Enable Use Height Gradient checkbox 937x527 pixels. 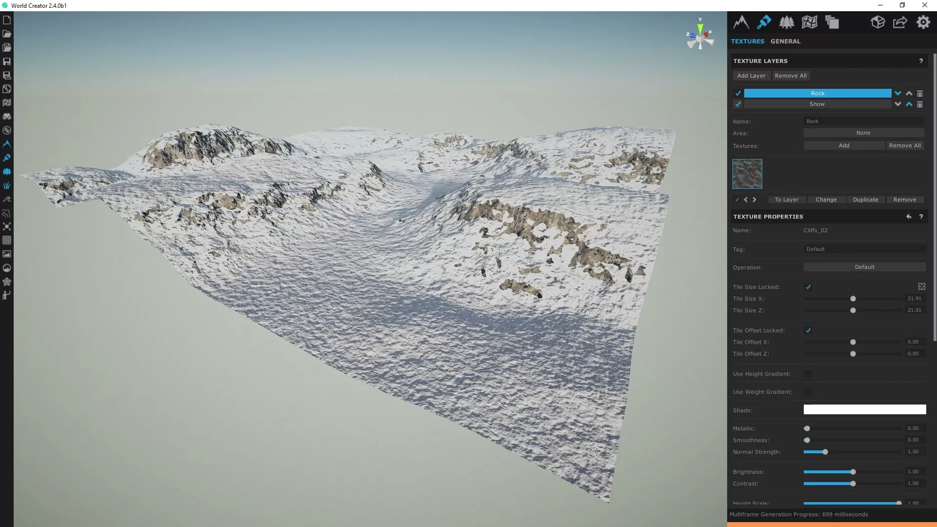[808, 374]
